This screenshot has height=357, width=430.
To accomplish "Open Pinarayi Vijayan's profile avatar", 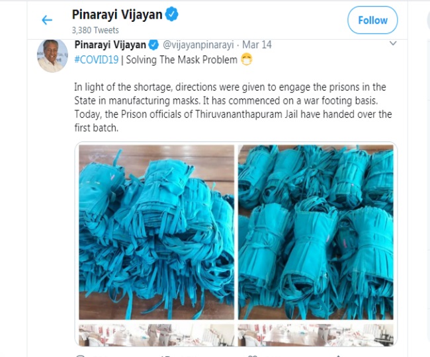I will [x=52, y=56].
